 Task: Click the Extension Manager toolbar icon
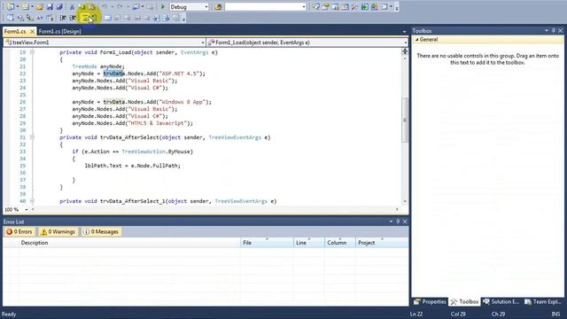point(374,7)
